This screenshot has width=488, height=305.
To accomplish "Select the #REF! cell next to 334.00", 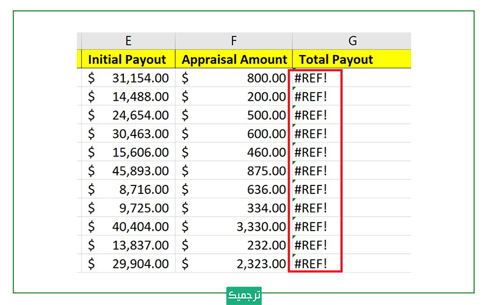I will tap(315, 208).
